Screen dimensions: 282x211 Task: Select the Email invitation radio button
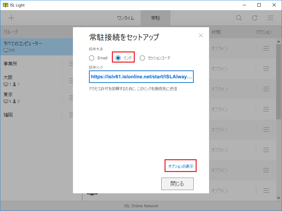pos(92,58)
